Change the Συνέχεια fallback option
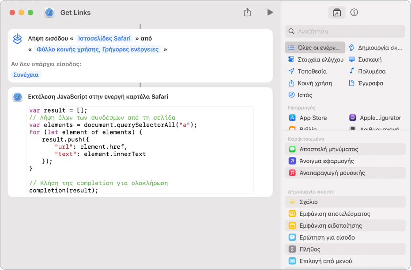The image size is (411, 270). click(26, 75)
